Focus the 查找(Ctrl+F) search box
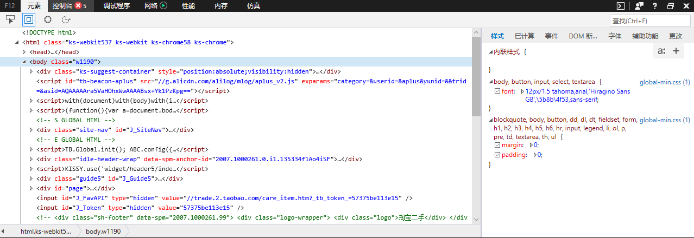Image resolution: width=694 pixels, height=238 pixels. click(650, 21)
